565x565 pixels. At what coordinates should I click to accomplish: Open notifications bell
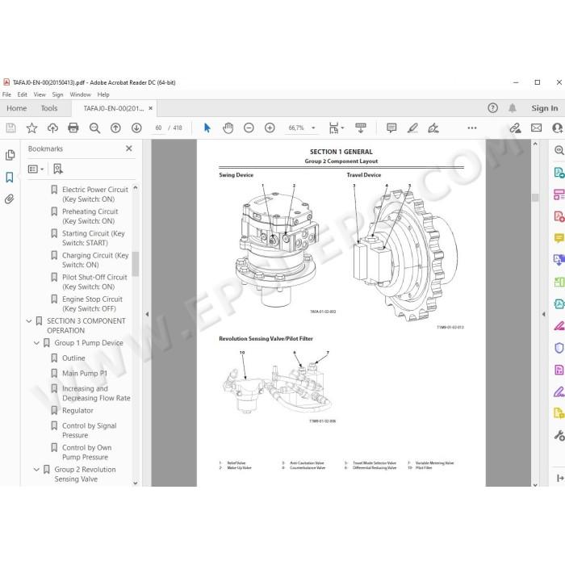point(513,108)
